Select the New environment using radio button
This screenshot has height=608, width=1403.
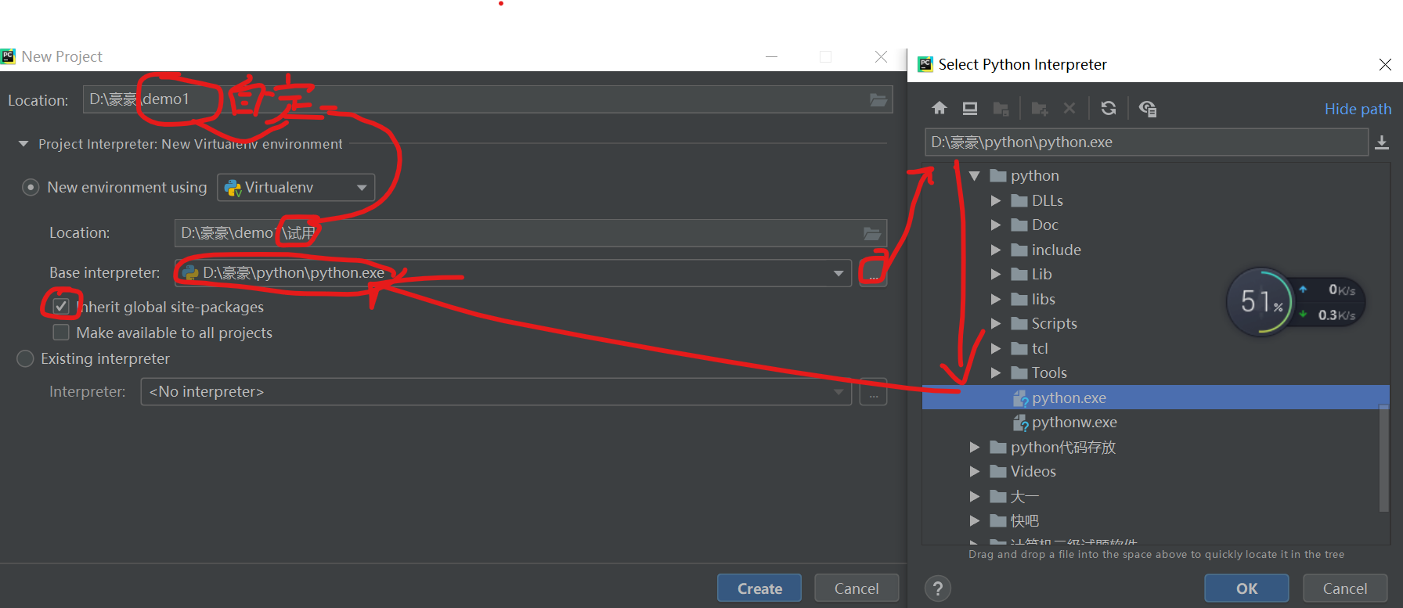31,188
